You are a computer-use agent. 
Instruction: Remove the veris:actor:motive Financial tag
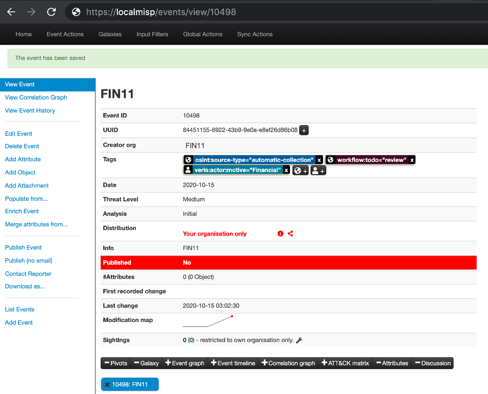286,170
